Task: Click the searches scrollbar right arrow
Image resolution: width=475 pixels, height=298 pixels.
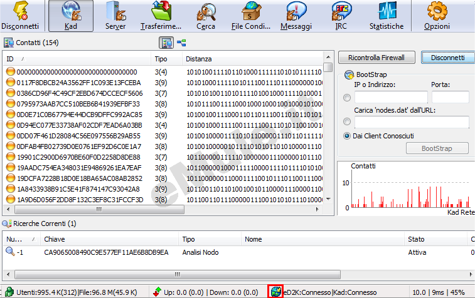Action: coord(471,274)
